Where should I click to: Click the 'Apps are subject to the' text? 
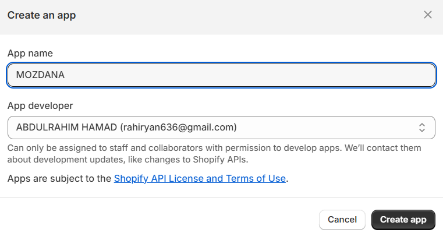click(x=59, y=178)
